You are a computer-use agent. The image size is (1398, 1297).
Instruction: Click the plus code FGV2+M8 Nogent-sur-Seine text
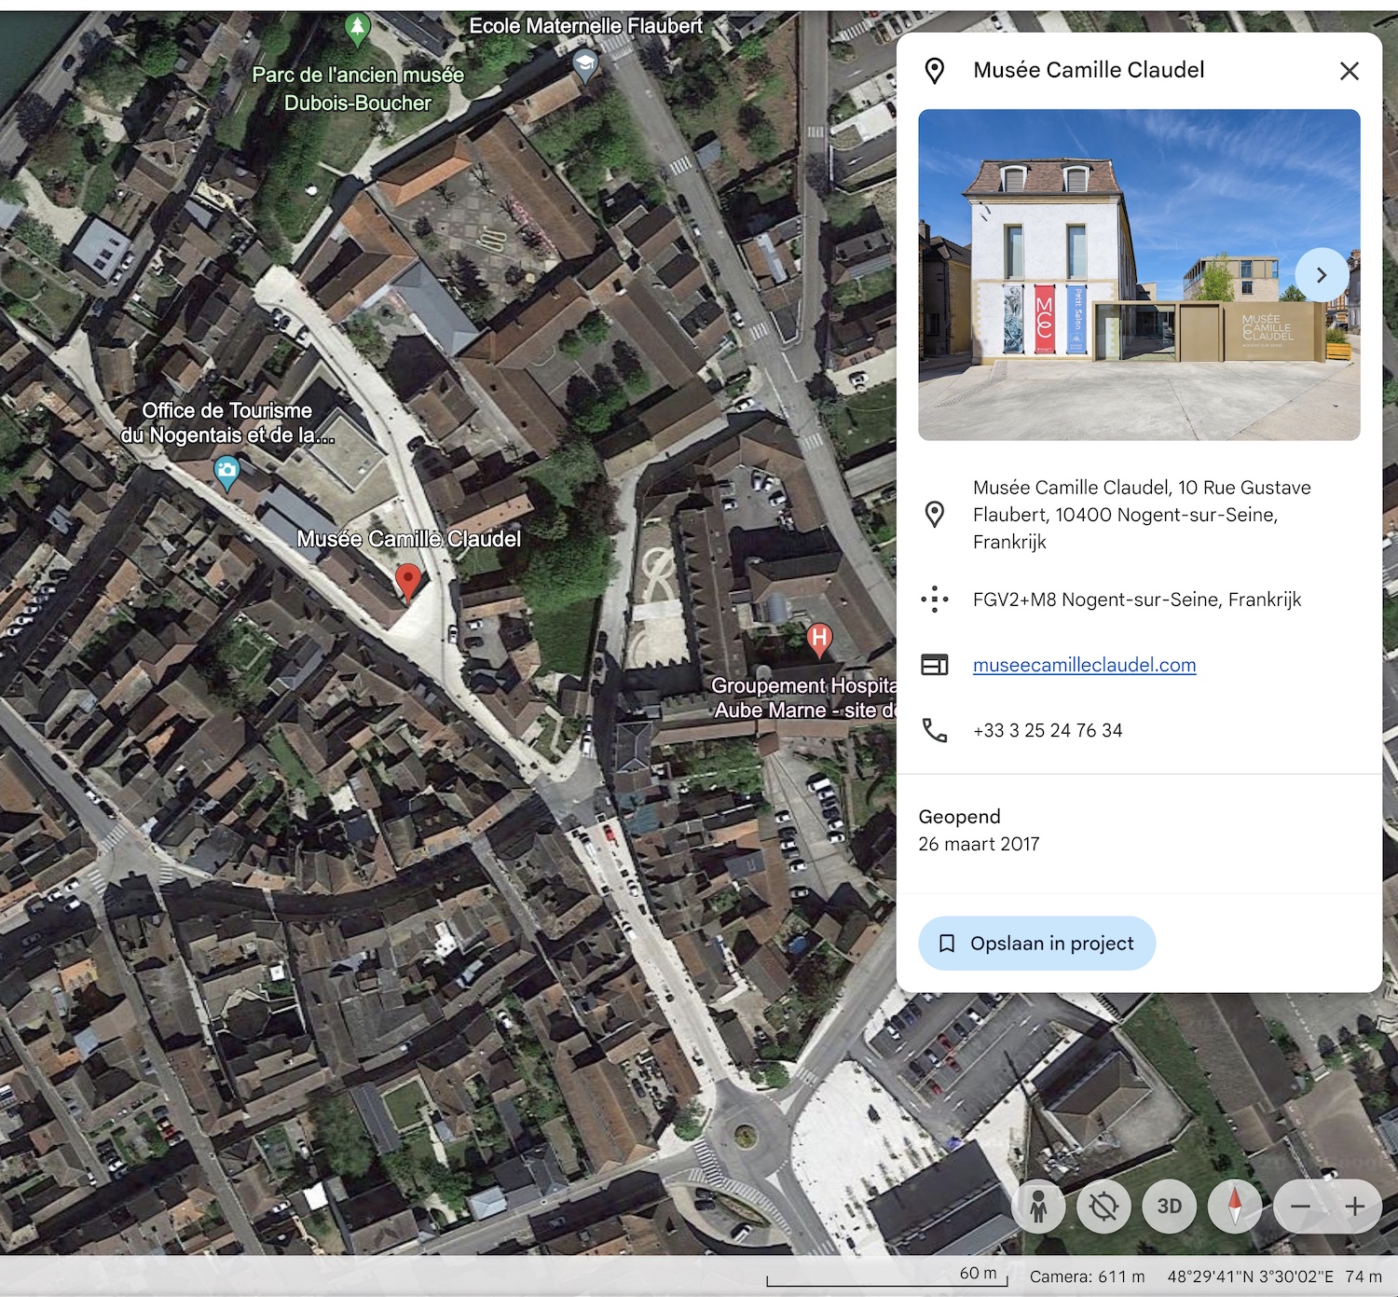[x=1137, y=600]
